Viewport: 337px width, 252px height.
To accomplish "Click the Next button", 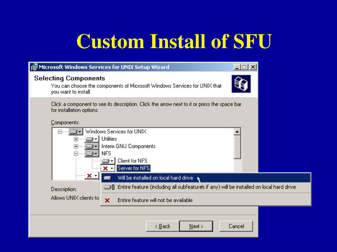I will click(196, 226).
